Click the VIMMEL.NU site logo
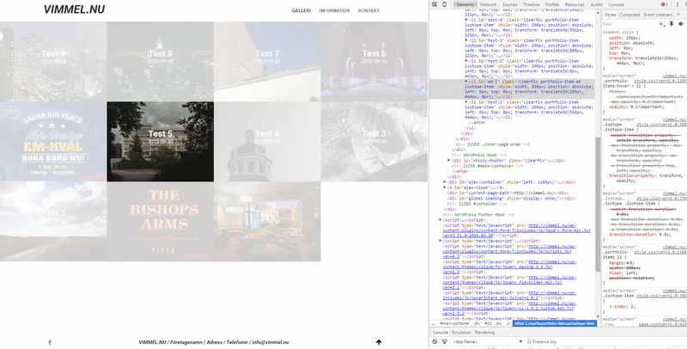Image resolution: width=687 pixels, height=349 pixels. [x=74, y=9]
